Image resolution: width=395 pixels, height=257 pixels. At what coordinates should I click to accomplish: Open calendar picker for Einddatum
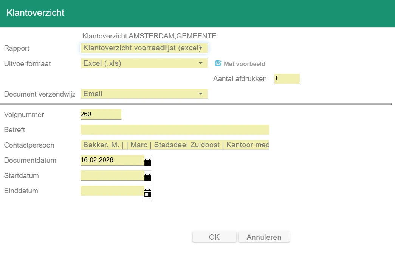148,193
